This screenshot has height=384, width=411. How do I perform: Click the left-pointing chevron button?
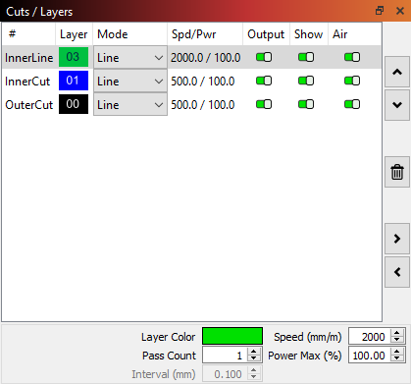pos(397,272)
